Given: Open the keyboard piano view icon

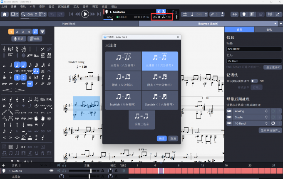Looking at the screenshot, I should click(252, 14).
